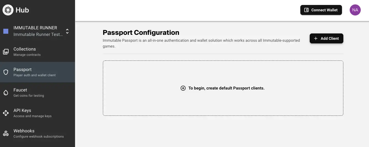Click the Webhooks icon in sidebar
This screenshot has width=369, height=147.
(6, 133)
